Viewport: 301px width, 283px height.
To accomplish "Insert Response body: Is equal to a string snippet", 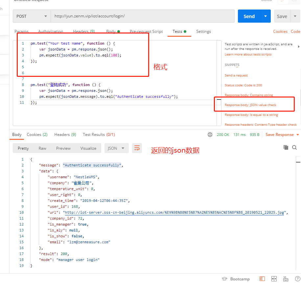I will (251, 115).
